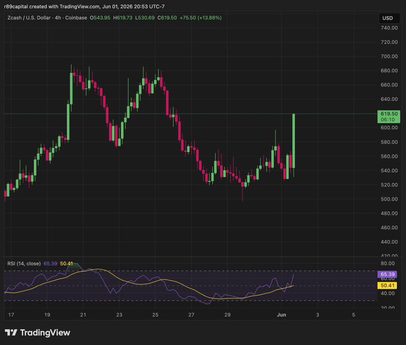Image resolution: width=406 pixels, height=345 pixels.
Task: Click the yellow 50.41 RSI average tag
Action: 387,285
